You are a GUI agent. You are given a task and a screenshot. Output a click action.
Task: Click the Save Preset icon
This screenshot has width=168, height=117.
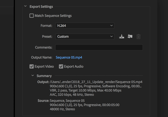122,36
